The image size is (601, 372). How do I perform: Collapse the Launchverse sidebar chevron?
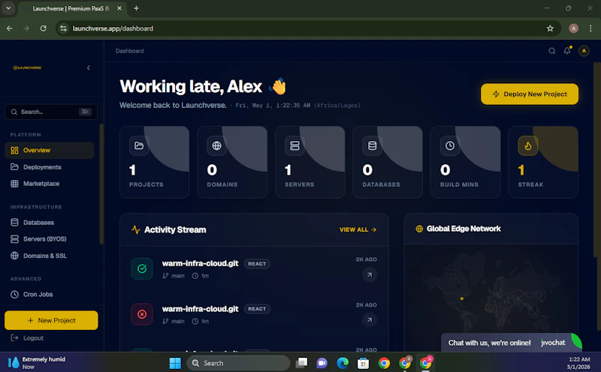(x=89, y=67)
